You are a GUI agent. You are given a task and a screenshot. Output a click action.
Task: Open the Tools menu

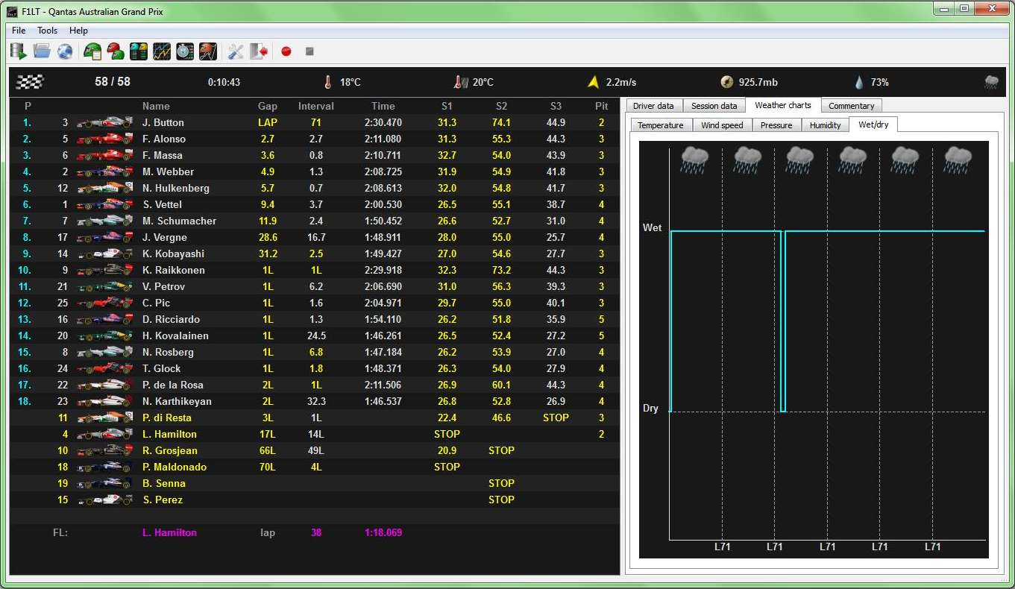[x=48, y=31]
